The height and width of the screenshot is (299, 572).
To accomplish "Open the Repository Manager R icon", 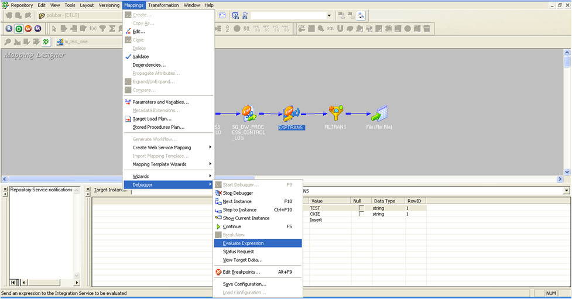I will (x=9, y=29).
